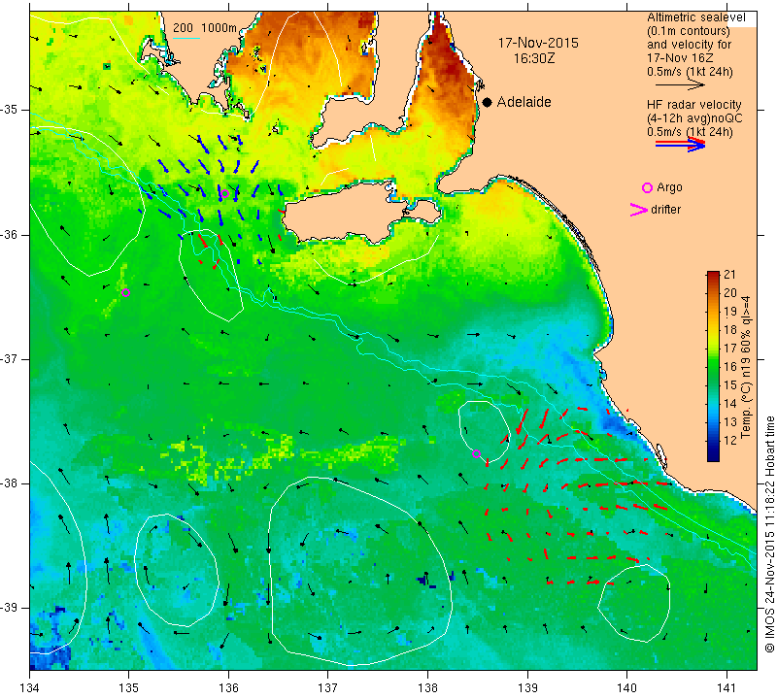Screen dimensions: 777x699
Task: Click the Argo legend magenta circle
Action: [647, 187]
